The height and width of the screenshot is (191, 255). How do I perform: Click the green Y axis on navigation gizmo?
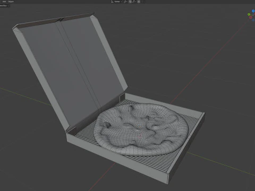[249, 14]
